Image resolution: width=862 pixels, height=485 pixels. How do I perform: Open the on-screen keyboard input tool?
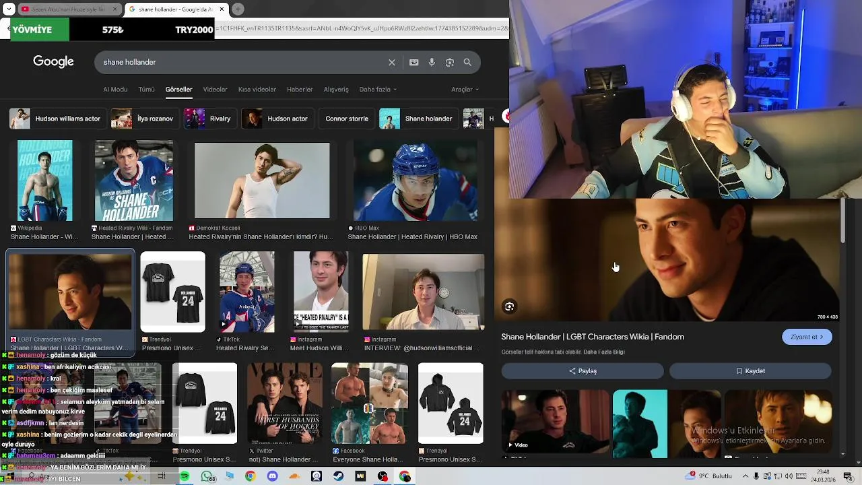coord(413,62)
